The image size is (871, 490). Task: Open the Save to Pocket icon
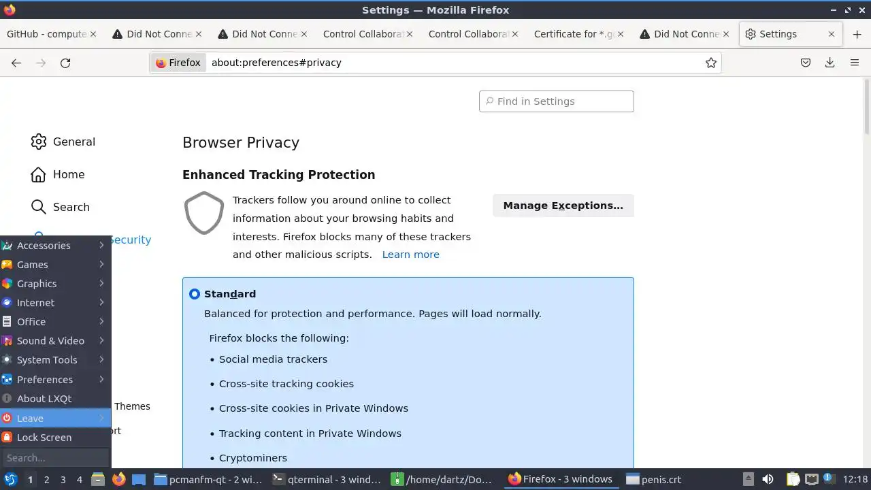coord(806,63)
